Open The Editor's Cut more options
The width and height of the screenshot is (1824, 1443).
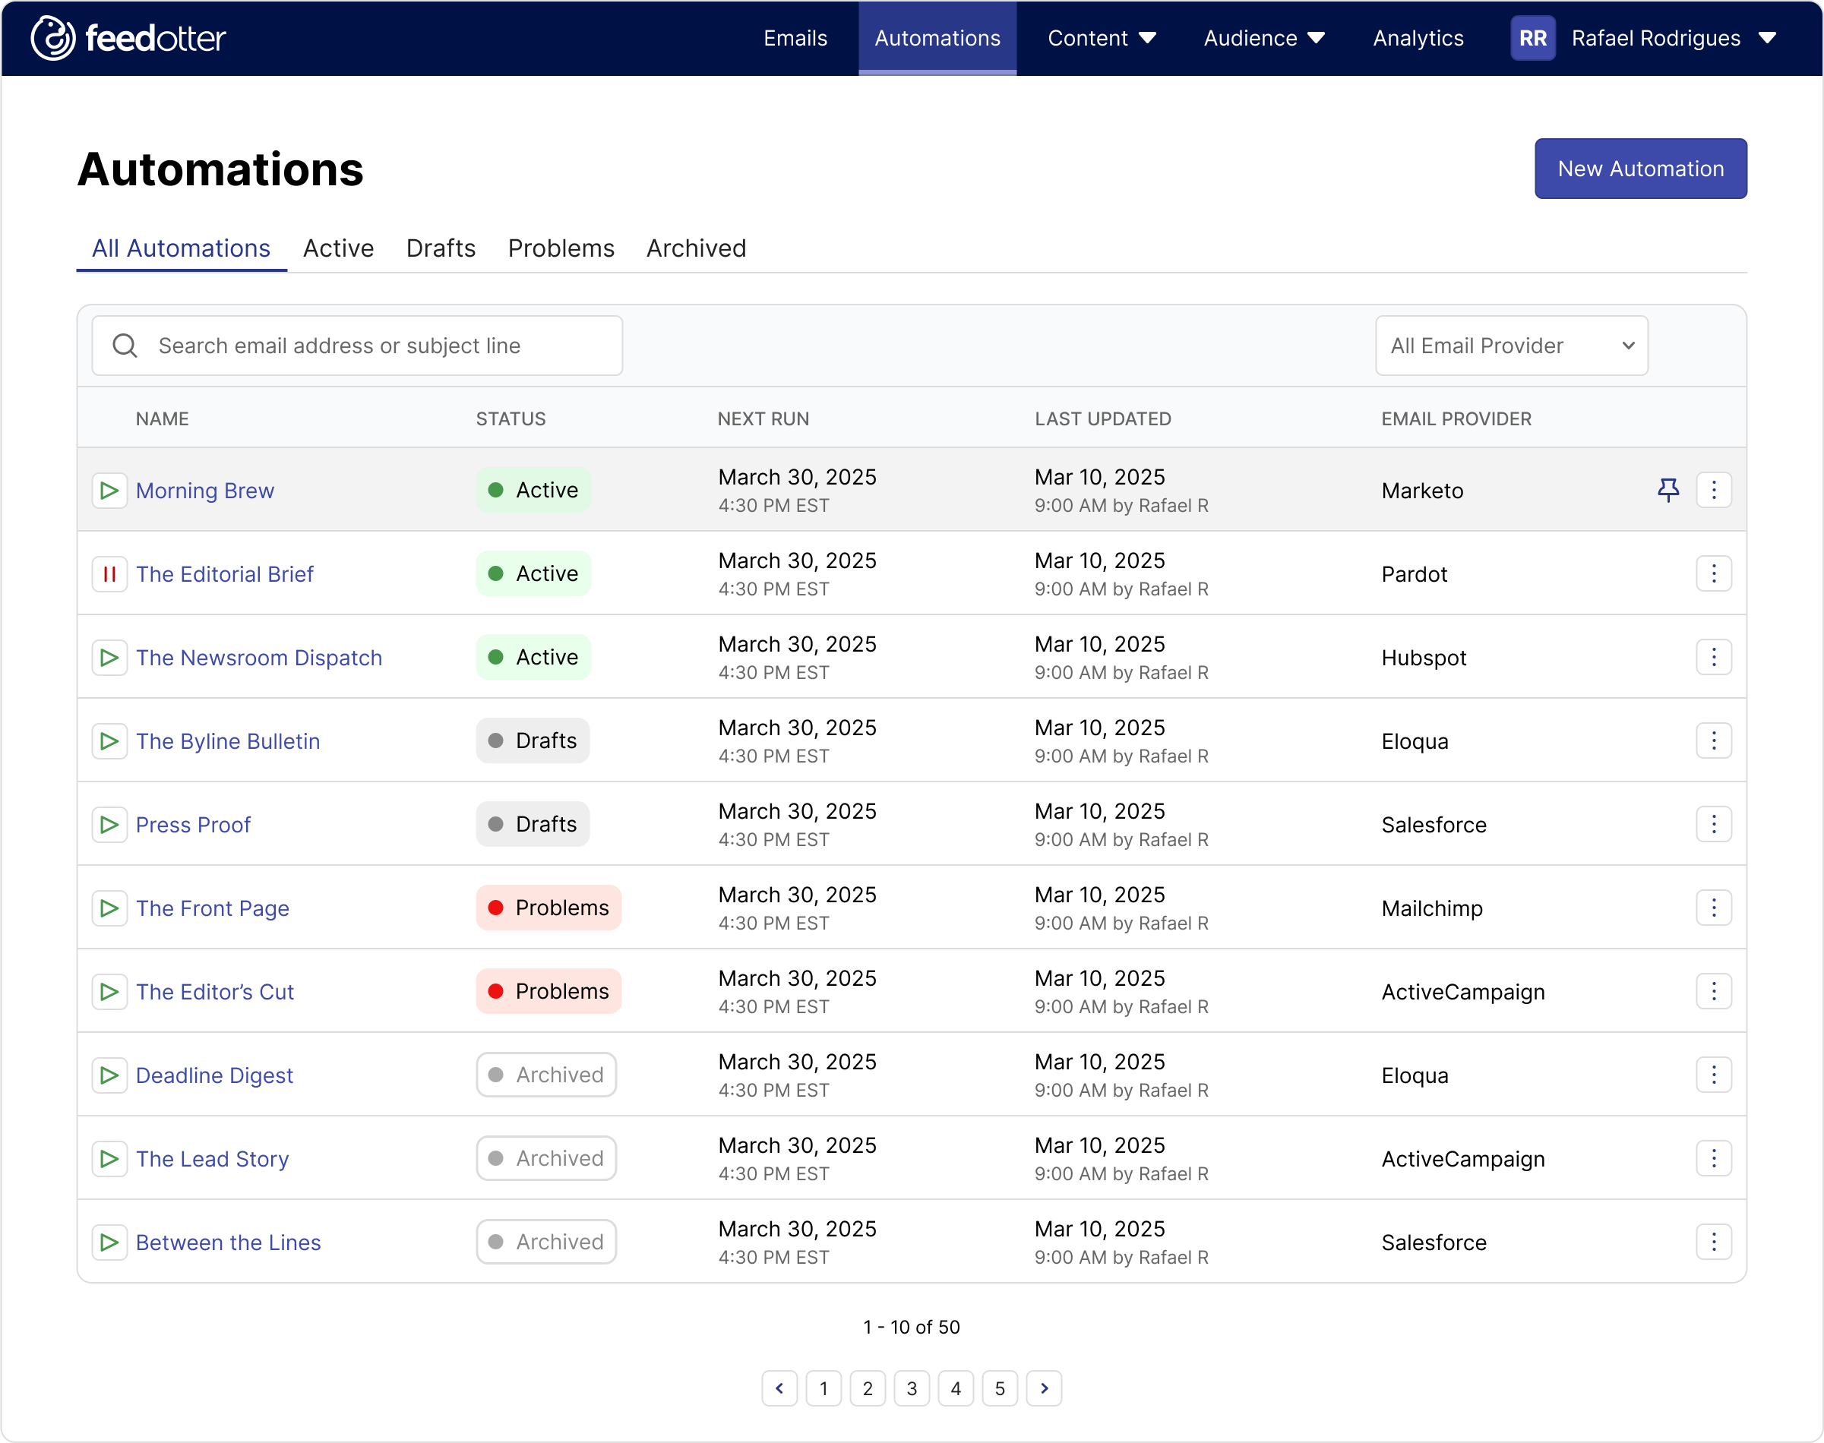coord(1714,992)
